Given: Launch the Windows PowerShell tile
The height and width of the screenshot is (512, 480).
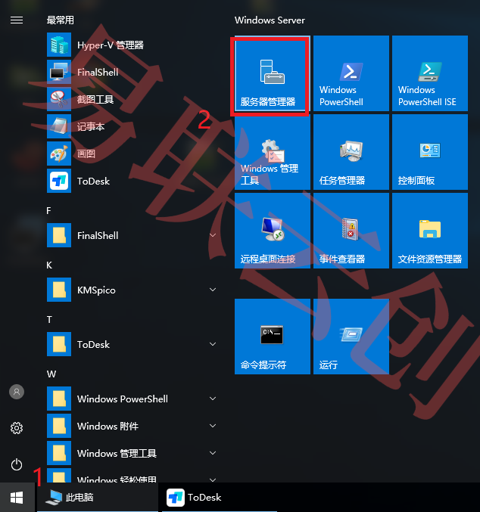Looking at the screenshot, I should pyautogui.click(x=351, y=73).
